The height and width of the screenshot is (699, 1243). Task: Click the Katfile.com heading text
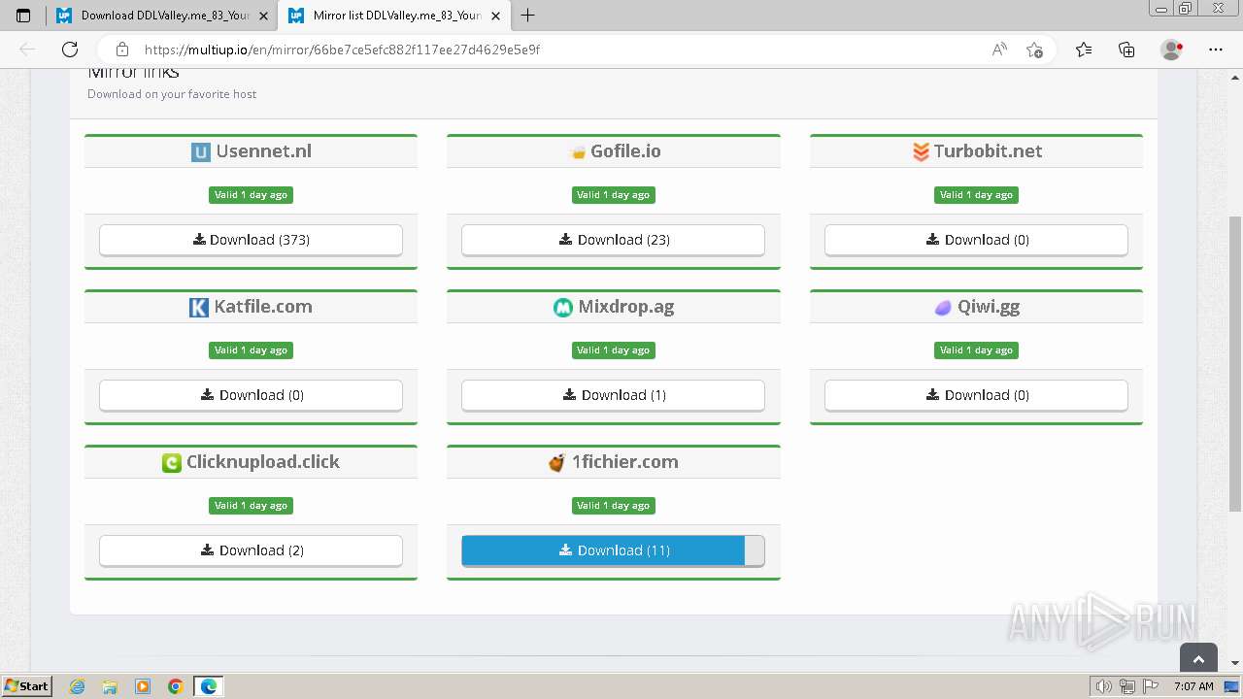pyautogui.click(x=263, y=307)
